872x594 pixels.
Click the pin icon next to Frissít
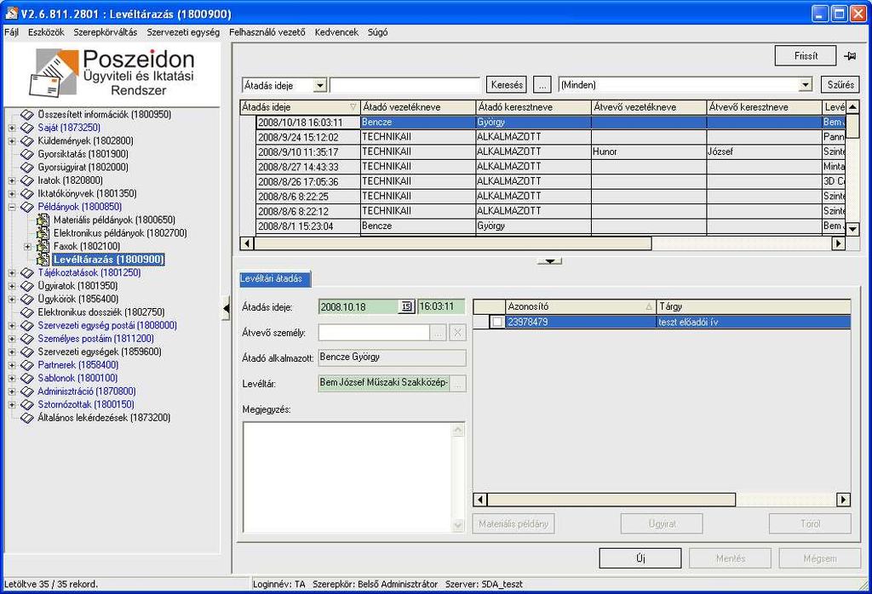(849, 56)
